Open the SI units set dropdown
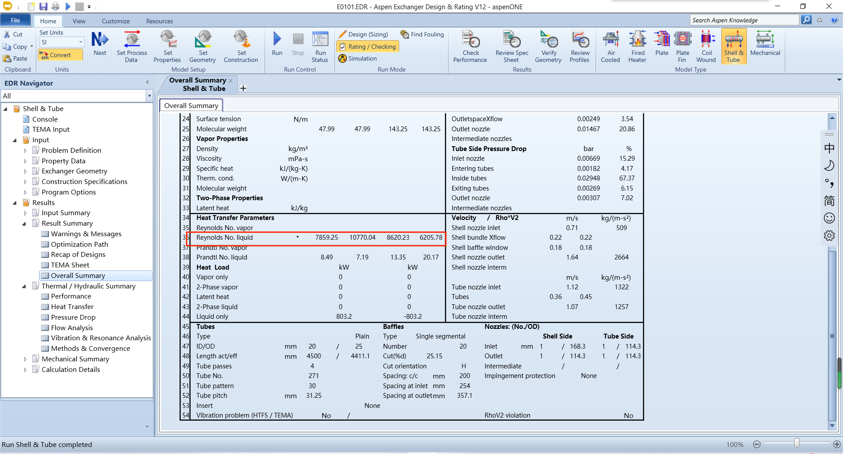This screenshot has width=843, height=454. 81,42
